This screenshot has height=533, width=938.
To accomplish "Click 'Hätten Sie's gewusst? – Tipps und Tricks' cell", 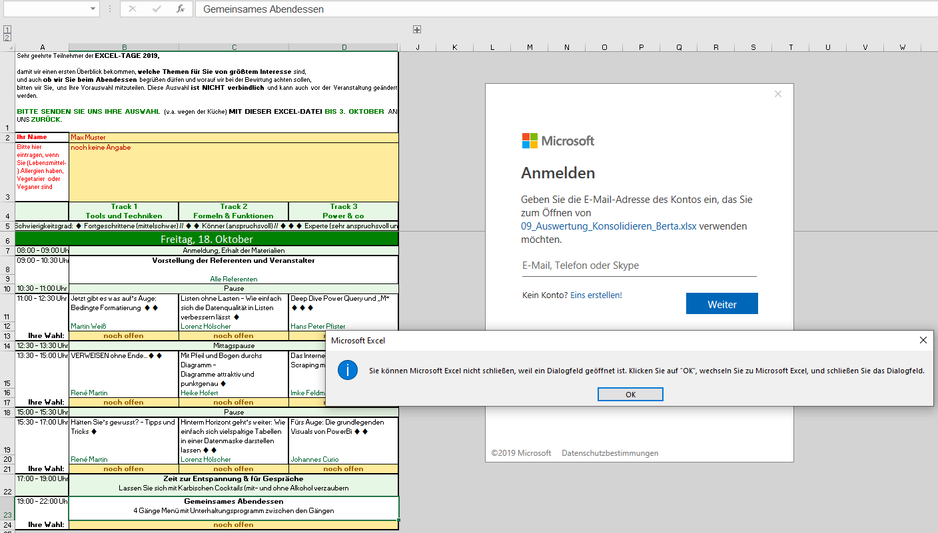I will (124, 436).
